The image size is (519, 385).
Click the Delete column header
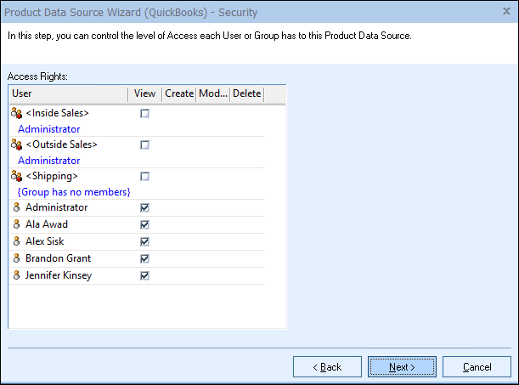[x=246, y=93]
